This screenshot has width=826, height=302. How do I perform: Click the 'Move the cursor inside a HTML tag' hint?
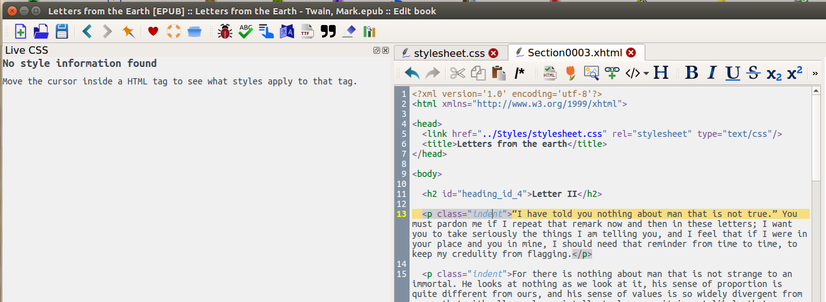(179, 81)
